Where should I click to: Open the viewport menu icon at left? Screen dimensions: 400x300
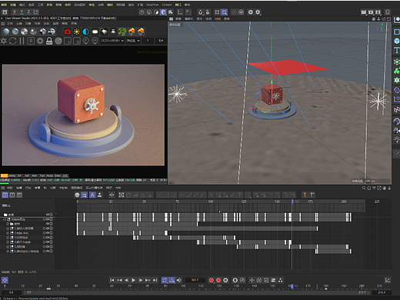[x=171, y=18]
